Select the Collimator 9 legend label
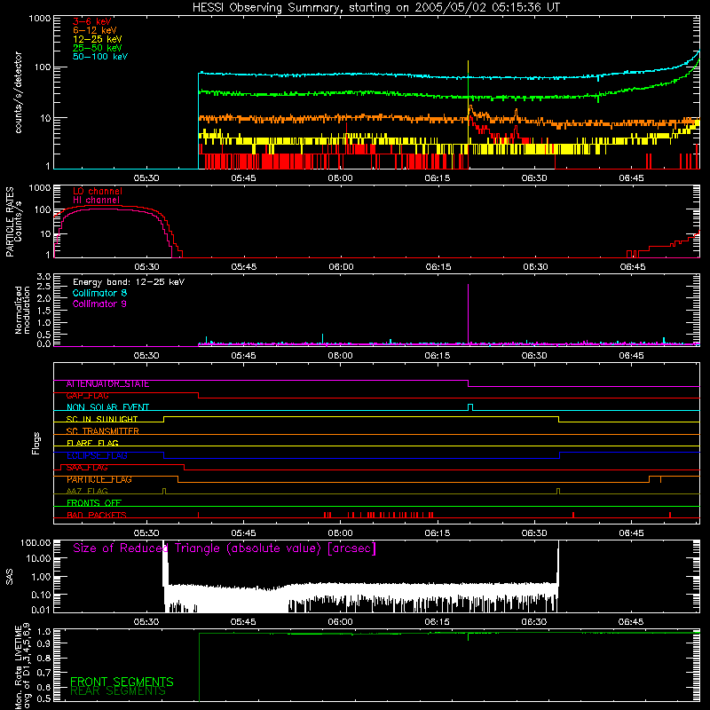Screen dimensions: 710x710 [x=99, y=304]
